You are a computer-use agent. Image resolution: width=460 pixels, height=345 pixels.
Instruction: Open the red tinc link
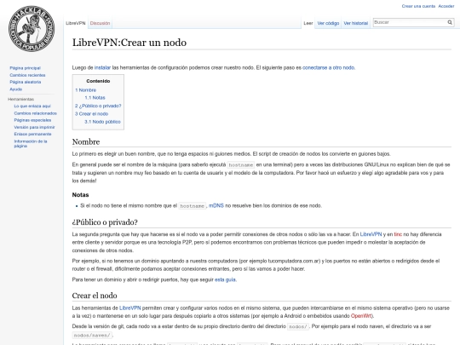pyautogui.click(x=398, y=234)
